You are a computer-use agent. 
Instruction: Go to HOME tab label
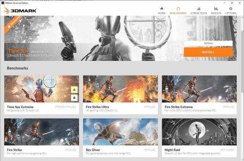tap(162, 13)
